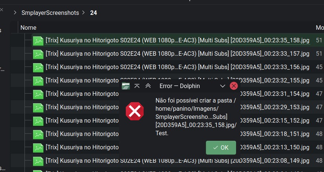324x172 pixels.
Task: Select the file ending 00:23:33_156.jpg
Action: [177, 67]
